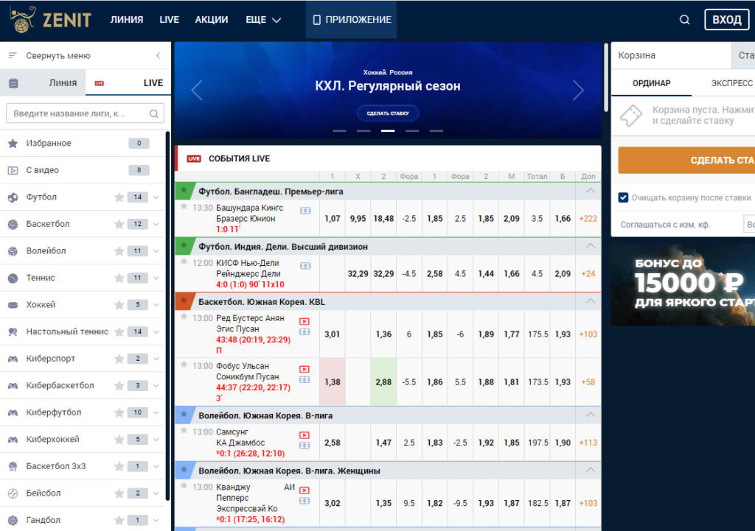Click the Zenit logo
The image size is (755, 531).
tap(51, 20)
